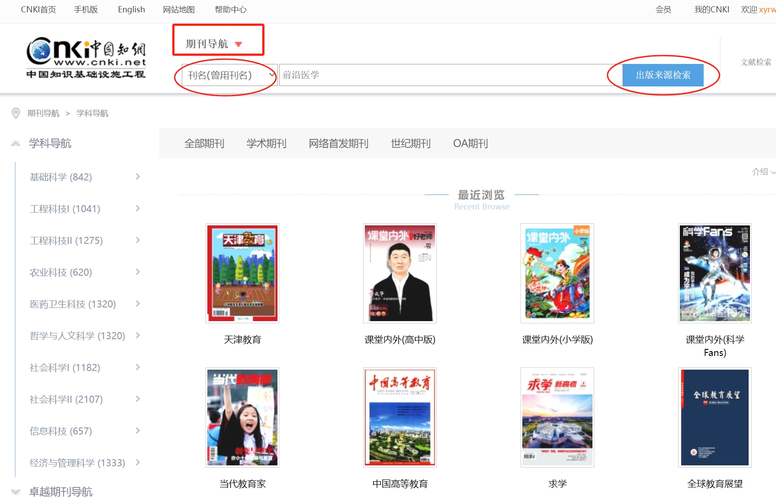Click 天津教育 title text
This screenshot has width=776, height=498.
[x=242, y=340]
